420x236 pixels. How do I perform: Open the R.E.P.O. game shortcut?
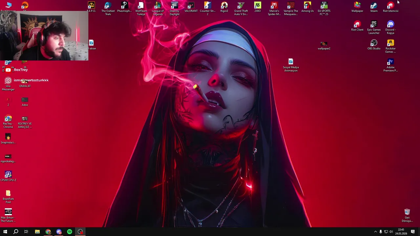coord(91,7)
